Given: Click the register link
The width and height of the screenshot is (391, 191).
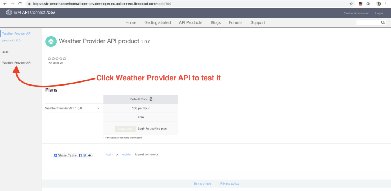Looking at the screenshot, I should coord(127,154).
